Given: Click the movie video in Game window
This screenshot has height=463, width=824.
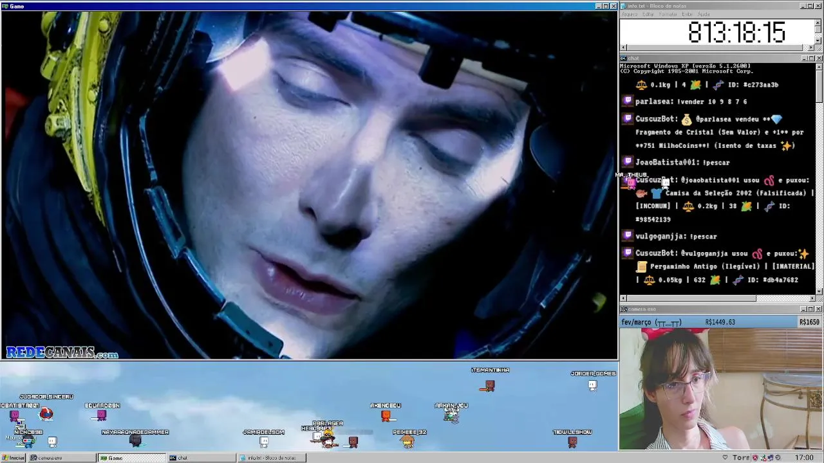Looking at the screenshot, I should 309,185.
